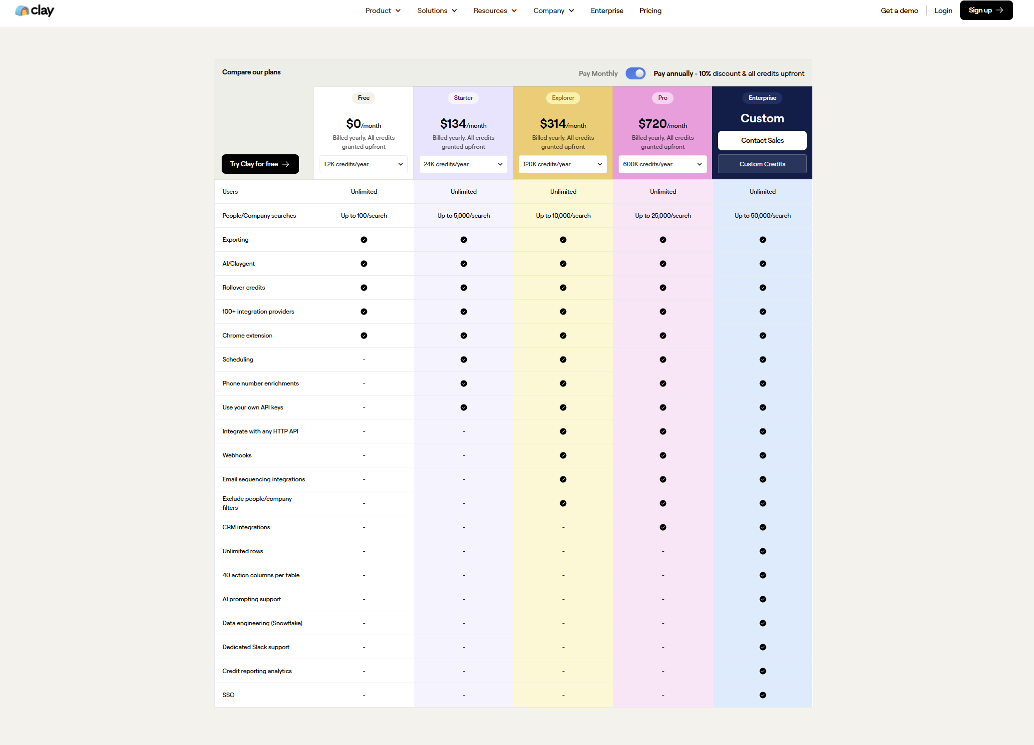Viewport: 1034px width, 745px height.
Task: Click the Free plan badge
Action: click(363, 98)
